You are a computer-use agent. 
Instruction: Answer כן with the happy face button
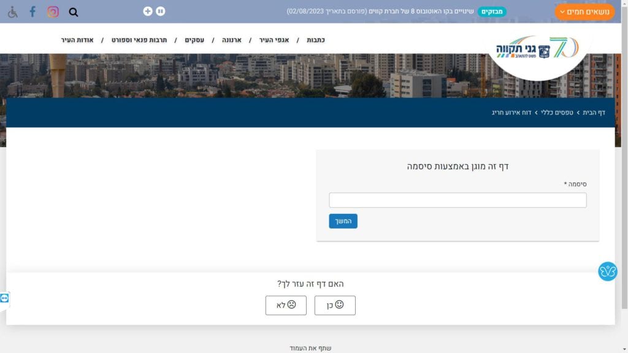pyautogui.click(x=335, y=305)
